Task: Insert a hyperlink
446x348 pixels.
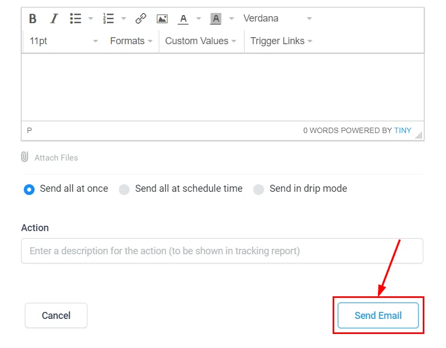Action: [141, 18]
